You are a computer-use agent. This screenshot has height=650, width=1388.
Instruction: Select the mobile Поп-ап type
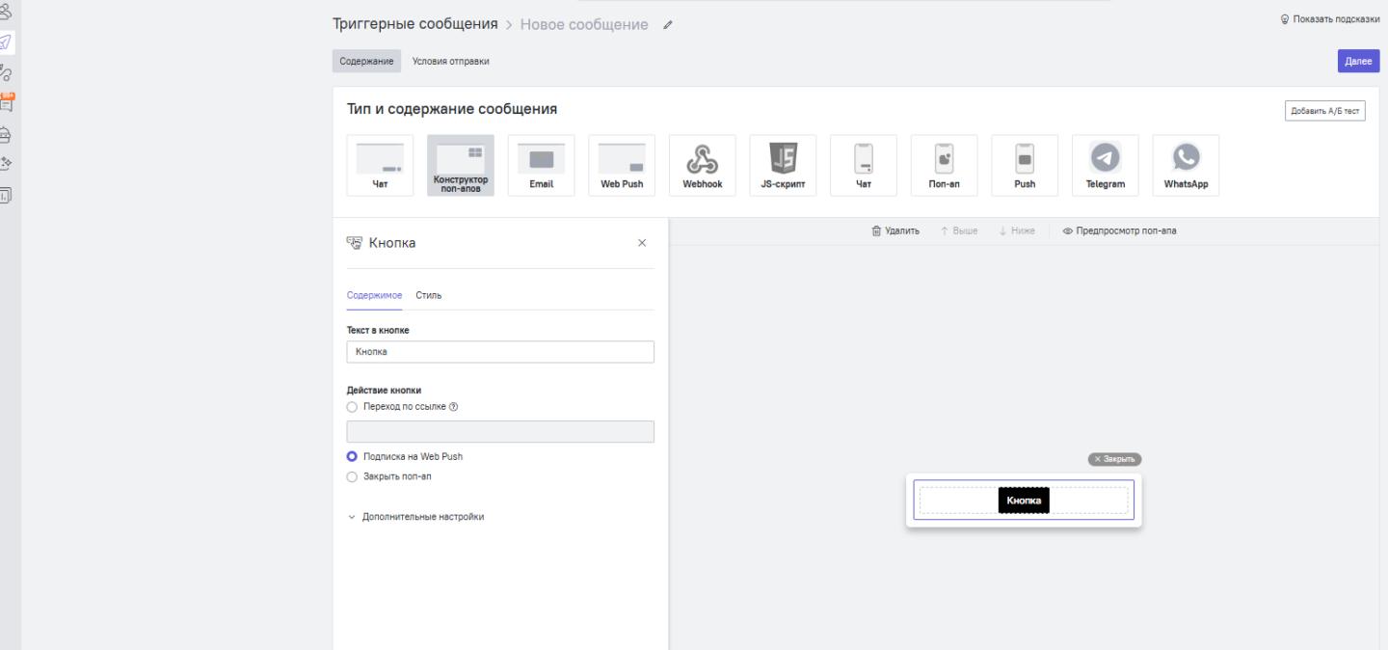944,165
